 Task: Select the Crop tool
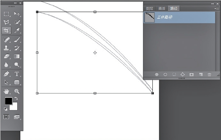(x=6, y=31)
